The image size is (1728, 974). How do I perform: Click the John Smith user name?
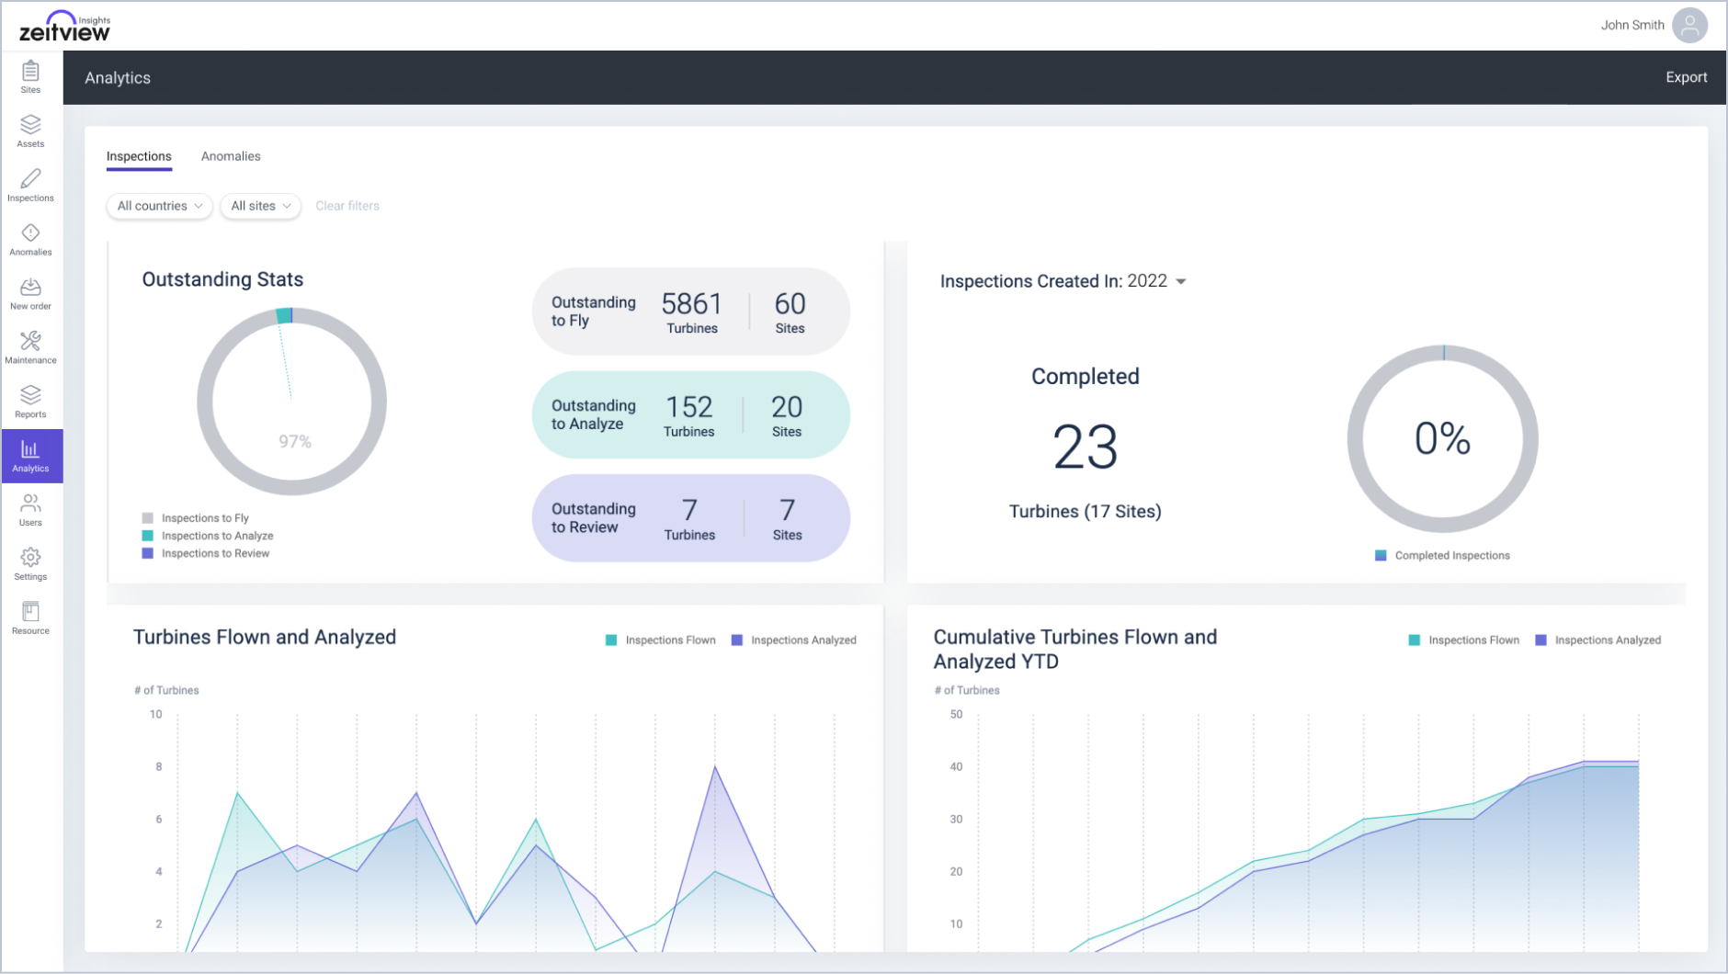point(1631,25)
